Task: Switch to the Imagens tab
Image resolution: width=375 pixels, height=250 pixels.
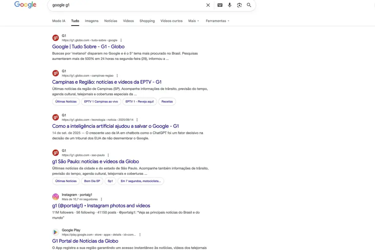Action: pyautogui.click(x=92, y=21)
